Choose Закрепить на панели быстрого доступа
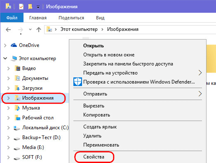Viewport: 216px width, 163px height. (x=138, y=64)
